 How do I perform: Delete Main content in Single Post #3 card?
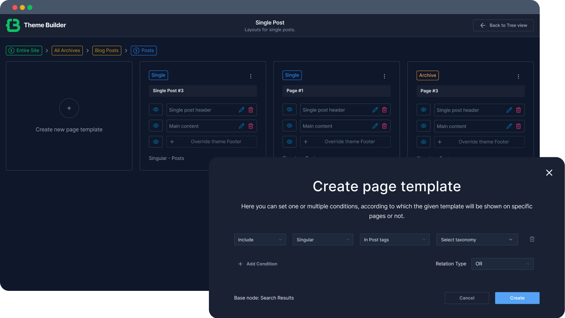click(251, 126)
